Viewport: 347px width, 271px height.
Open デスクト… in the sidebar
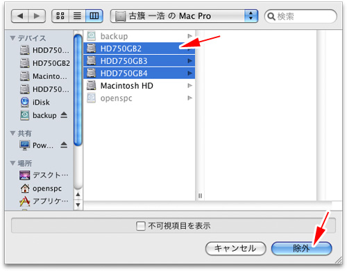(44, 175)
